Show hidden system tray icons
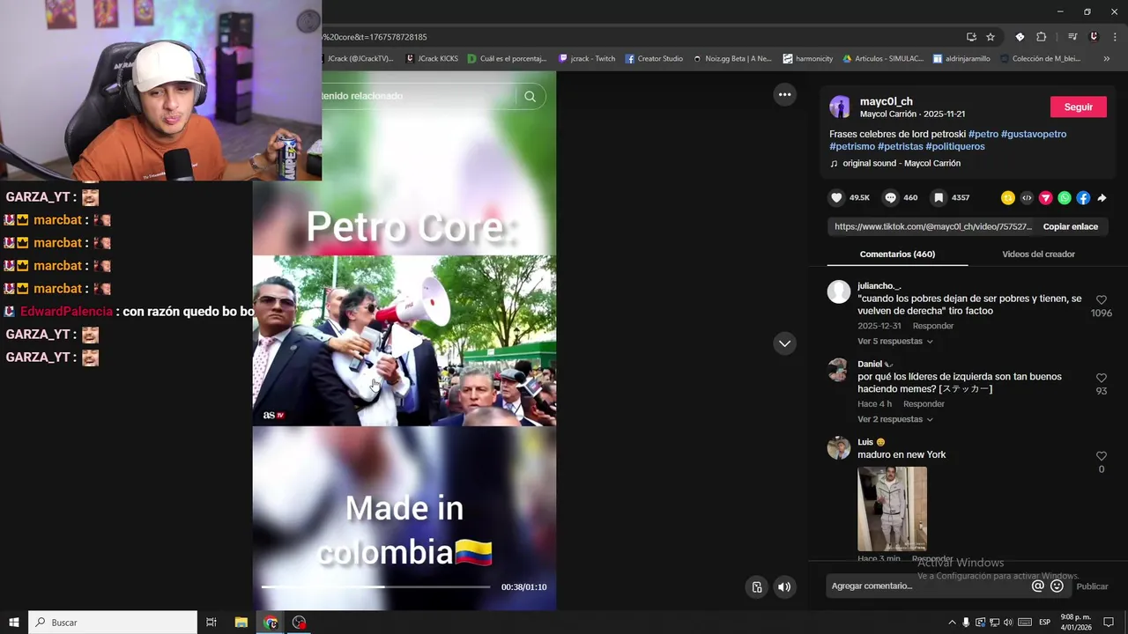The image size is (1128, 634). pos(952,623)
